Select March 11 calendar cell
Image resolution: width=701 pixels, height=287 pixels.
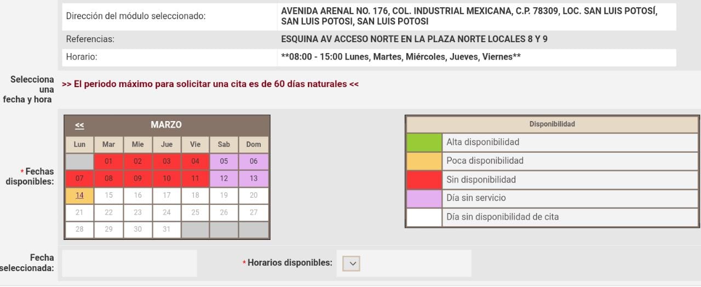pos(196,179)
